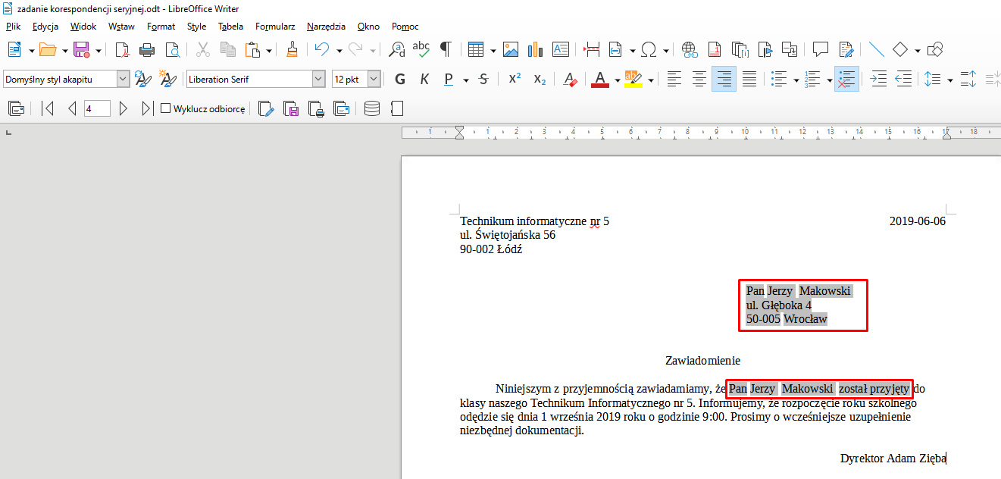This screenshot has height=479, width=1001.
Task: Insert a page break
Action: [592, 50]
